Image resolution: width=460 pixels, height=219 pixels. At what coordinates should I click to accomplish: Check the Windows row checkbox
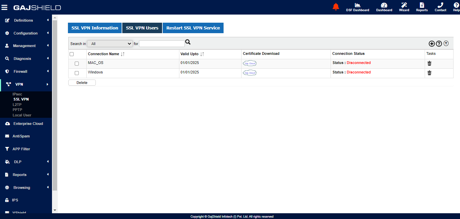pyautogui.click(x=77, y=73)
